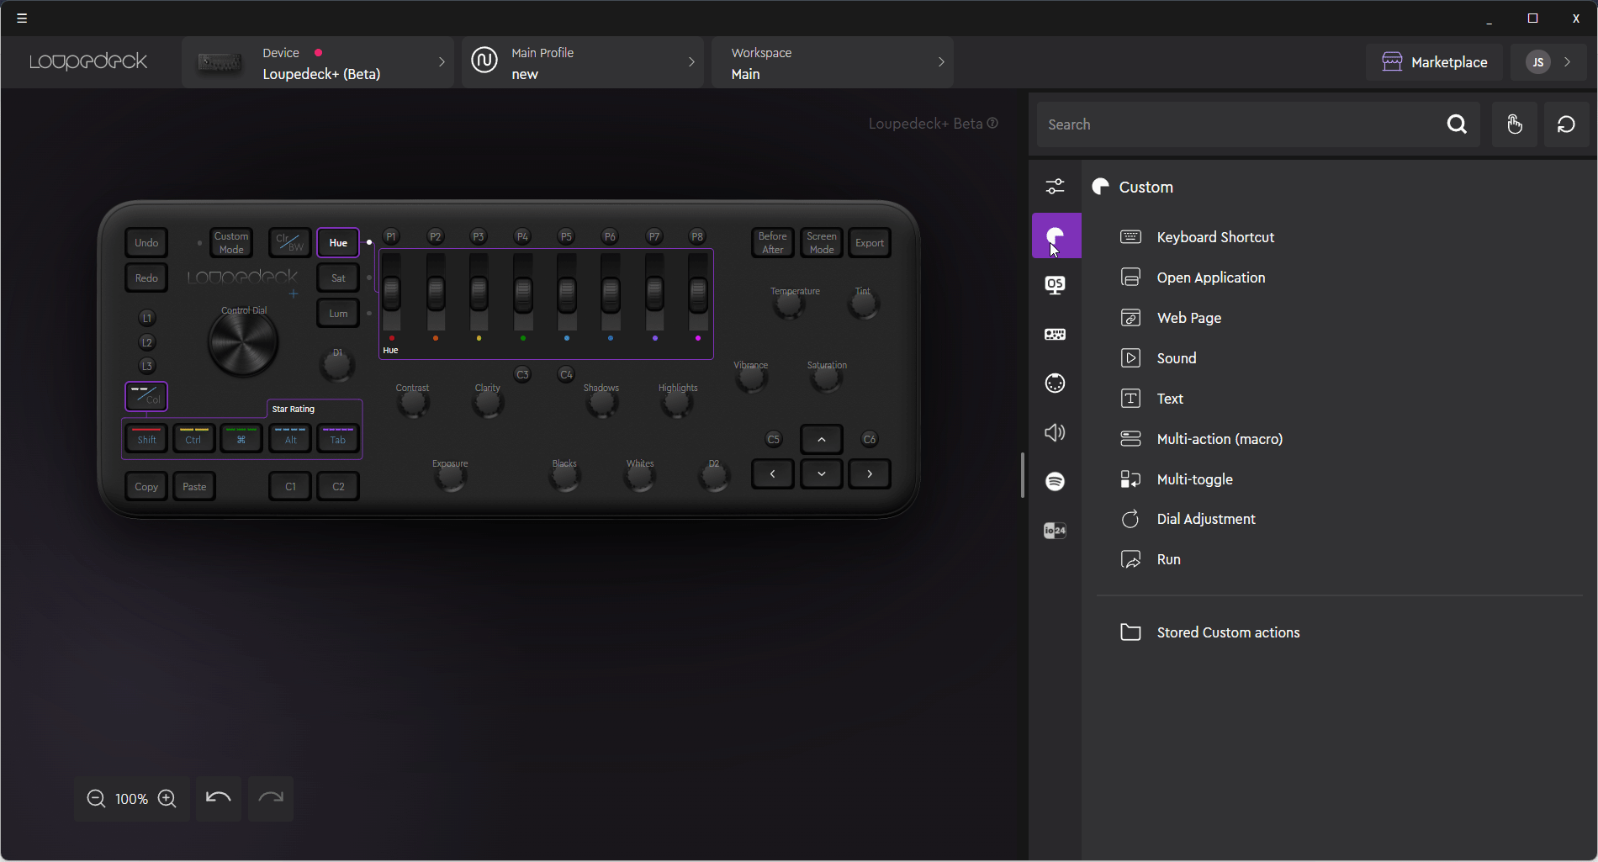The height and width of the screenshot is (862, 1598).
Task: Click the zoom out magnifier icon
Action: [x=97, y=799]
